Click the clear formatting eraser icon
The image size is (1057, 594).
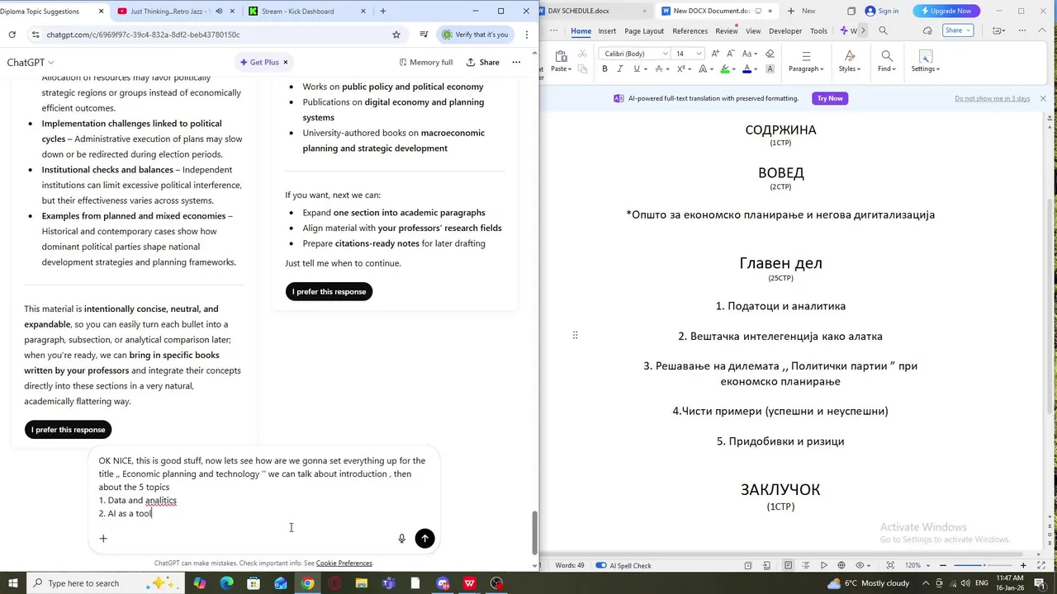770,54
